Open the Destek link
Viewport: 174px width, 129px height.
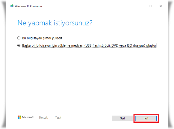[43, 117]
